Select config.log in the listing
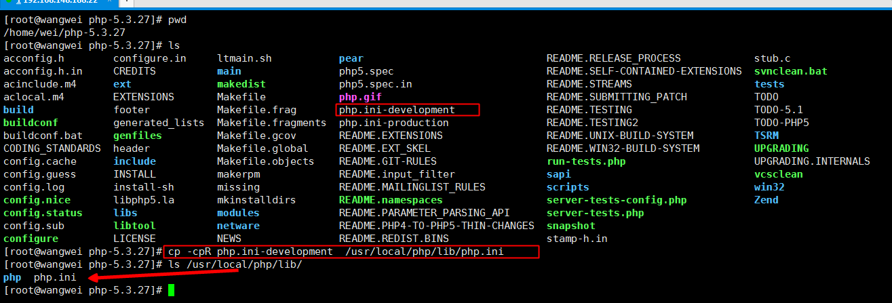This screenshot has width=892, height=303. tap(34, 187)
